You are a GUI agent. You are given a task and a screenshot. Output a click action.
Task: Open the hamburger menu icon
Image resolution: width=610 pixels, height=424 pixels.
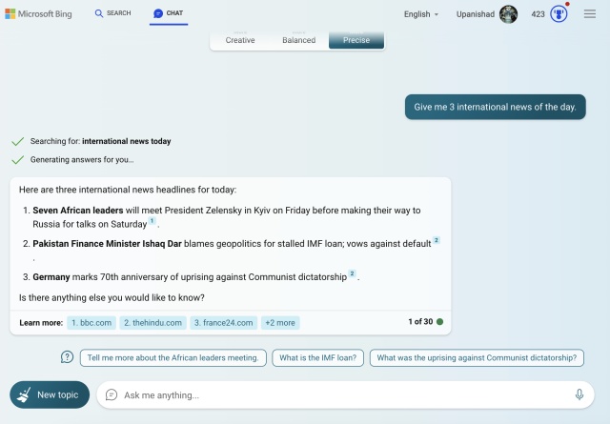[x=590, y=14]
